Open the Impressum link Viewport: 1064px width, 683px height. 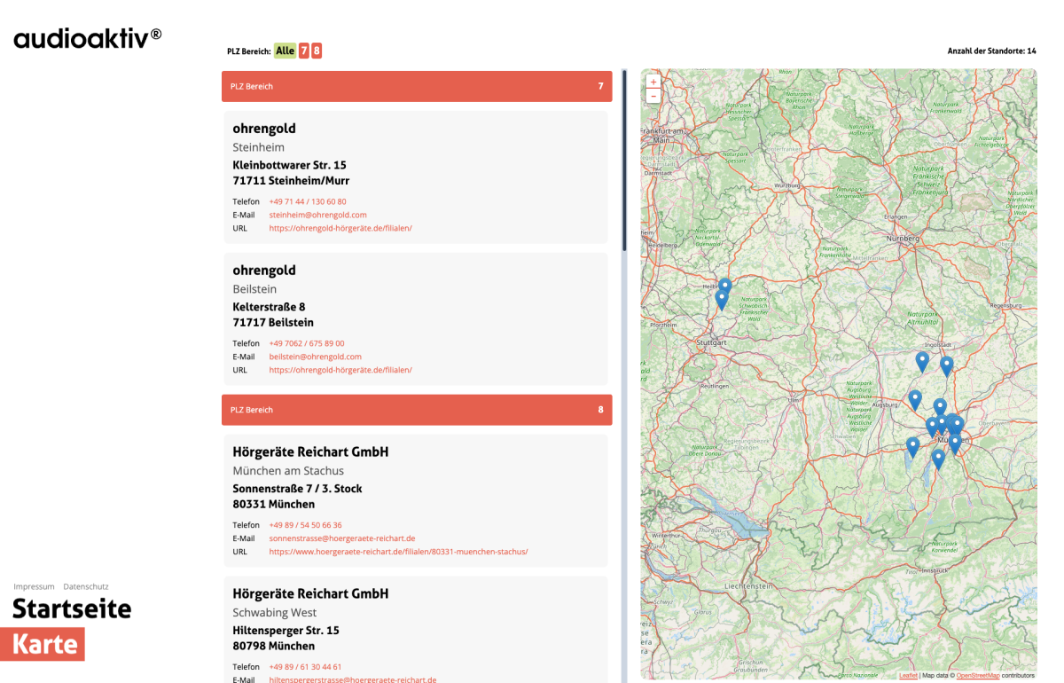click(34, 586)
